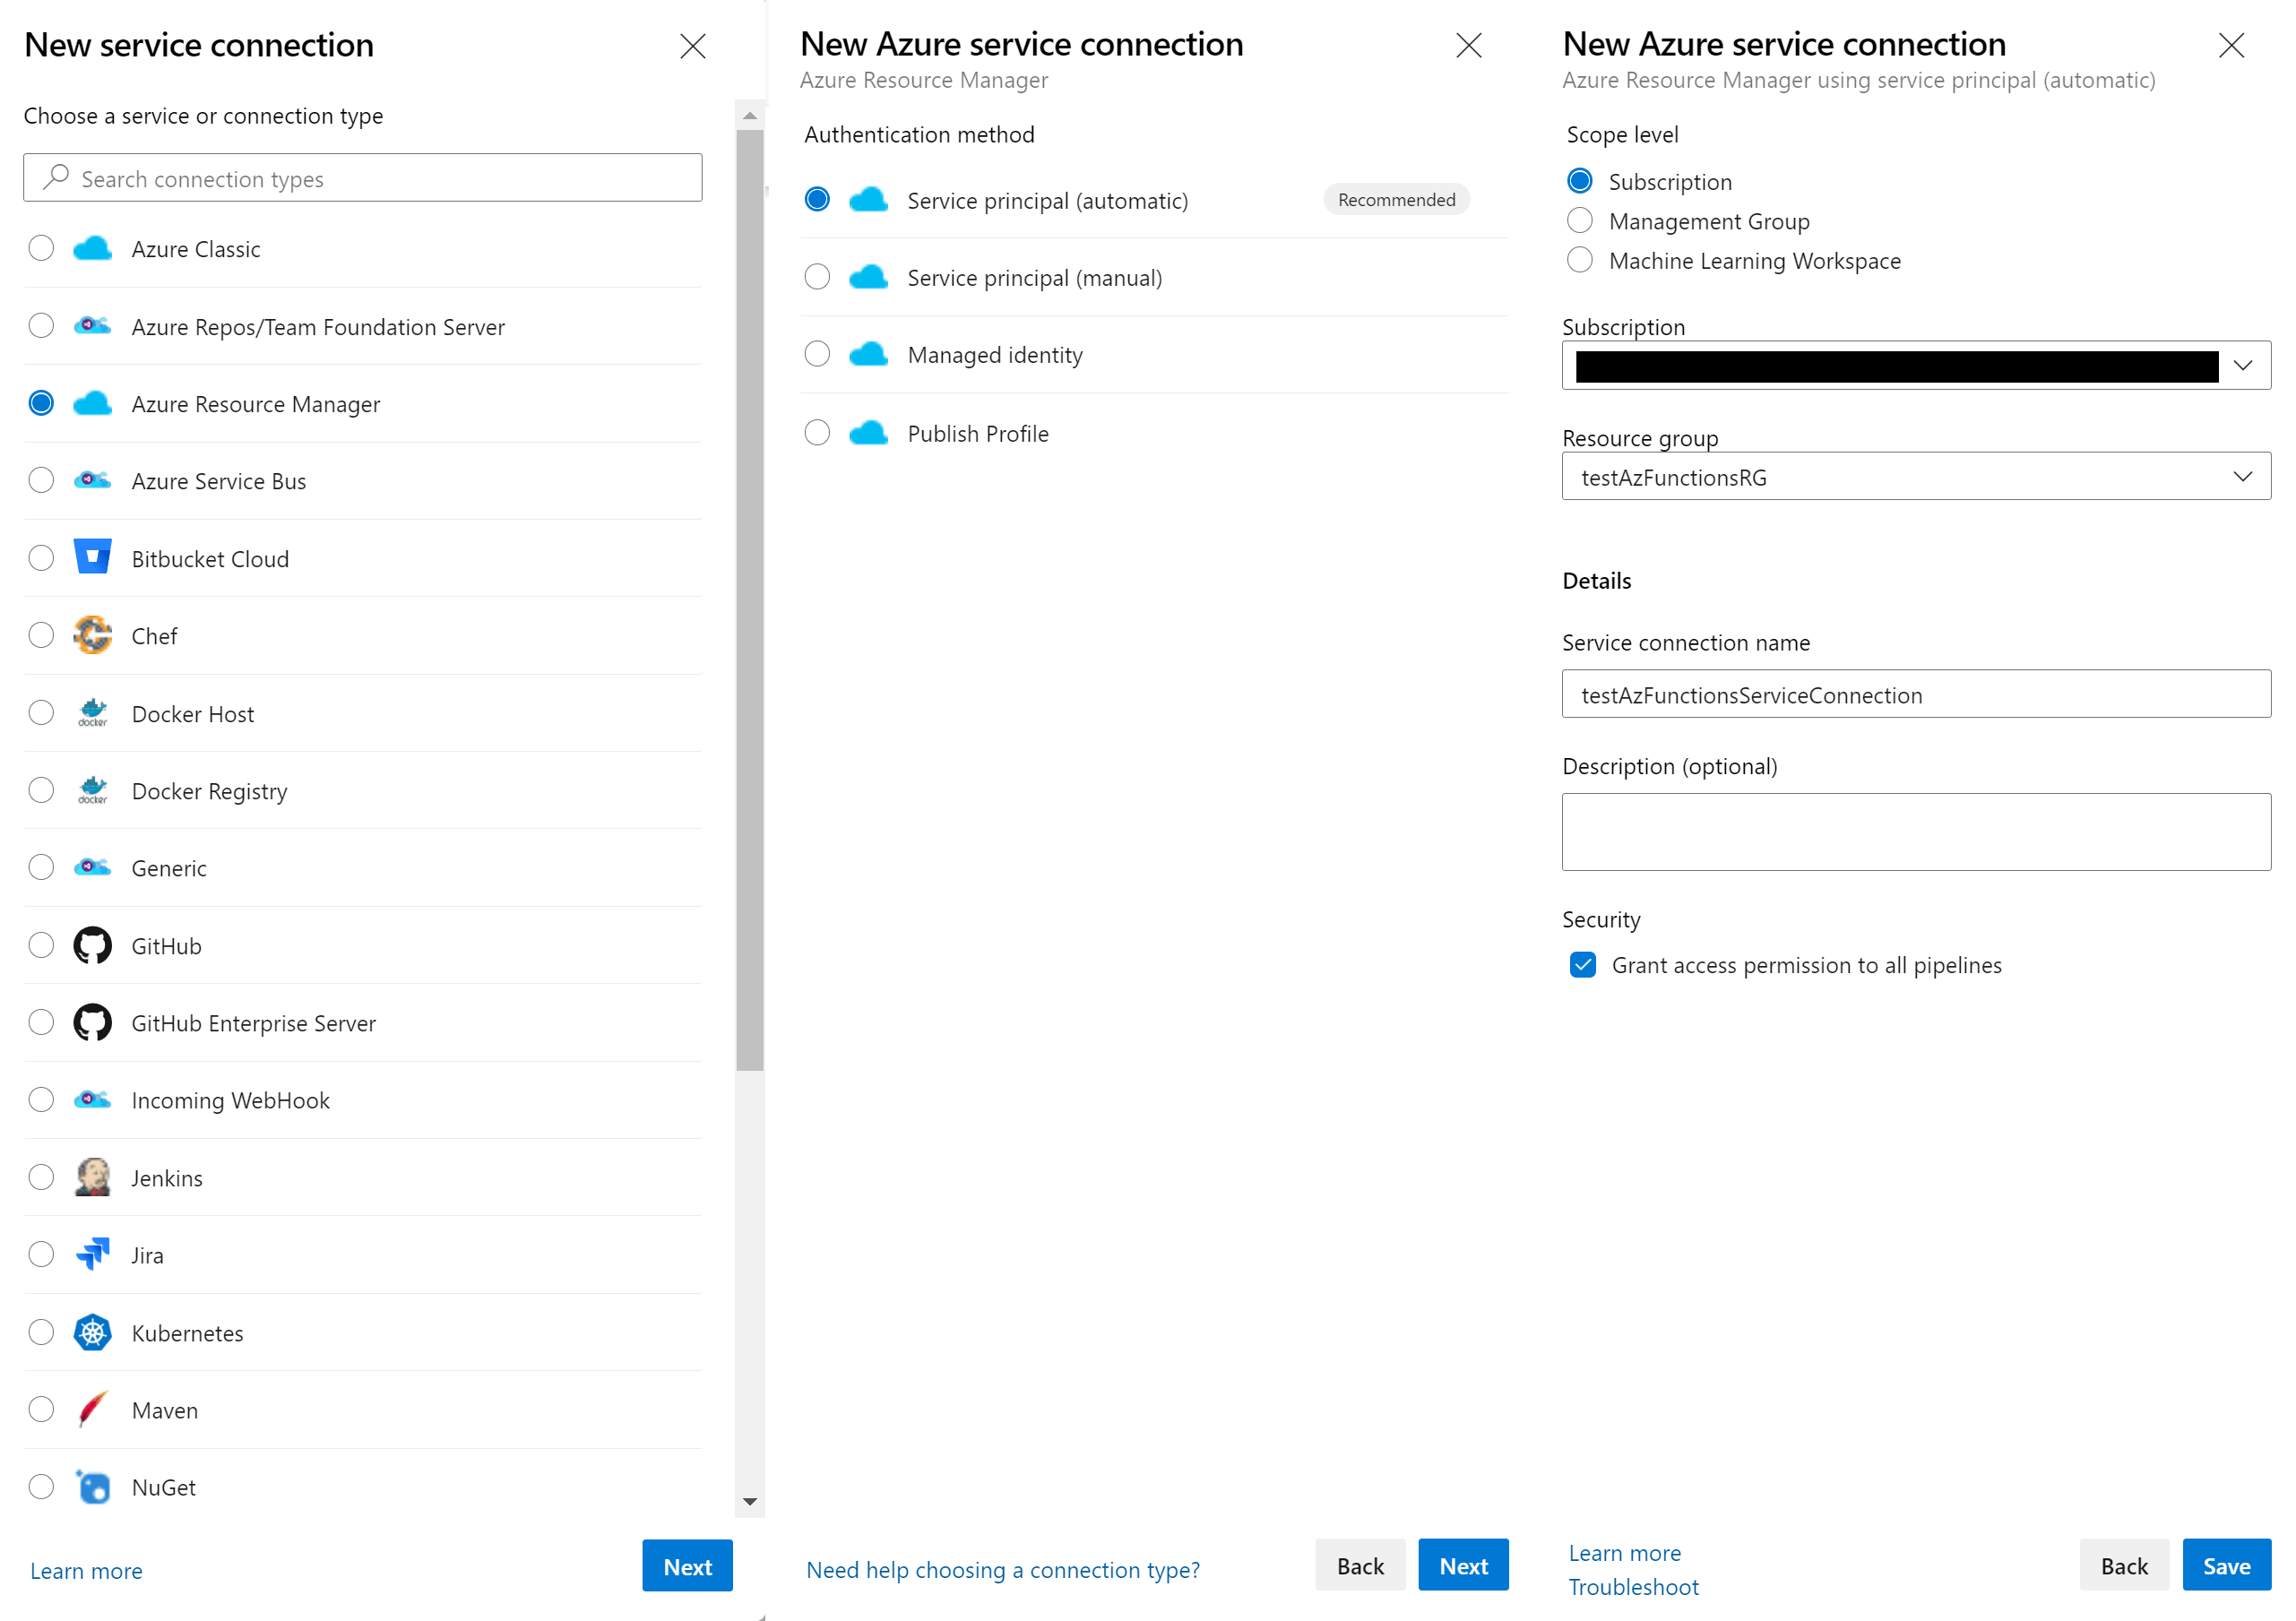Screen dimensions: 2296x1621
Task: Select the Chef radio button
Action: tap(41, 635)
